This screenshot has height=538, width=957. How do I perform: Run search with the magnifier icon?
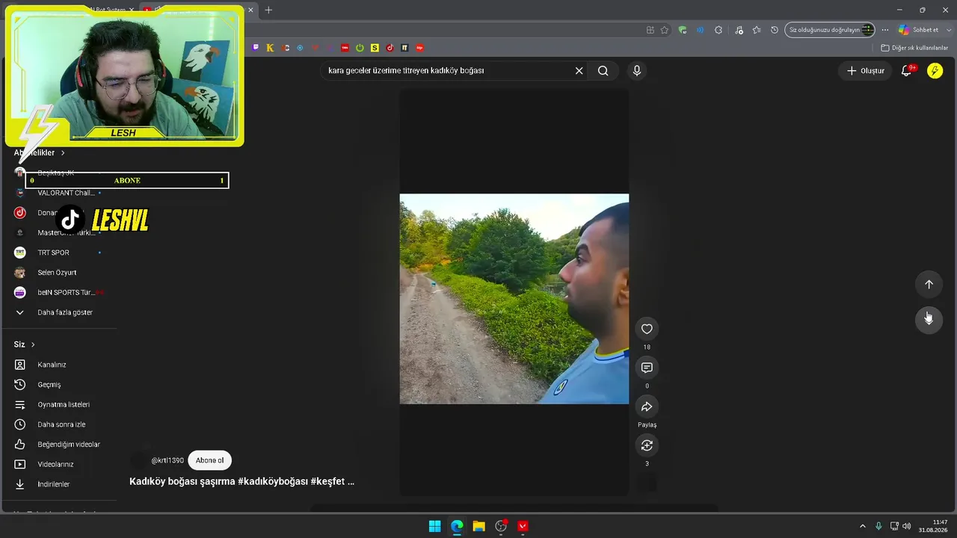pos(603,71)
